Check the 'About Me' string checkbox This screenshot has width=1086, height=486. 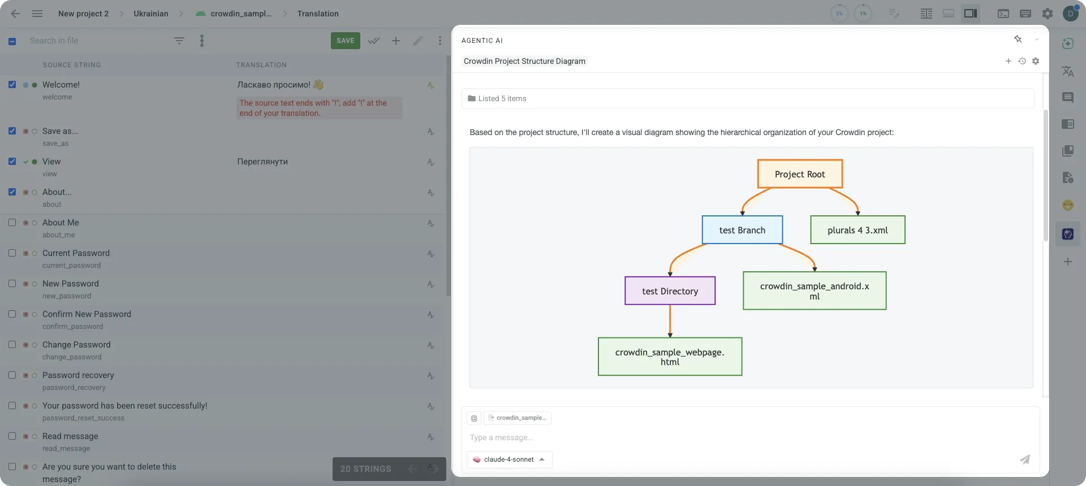point(12,223)
